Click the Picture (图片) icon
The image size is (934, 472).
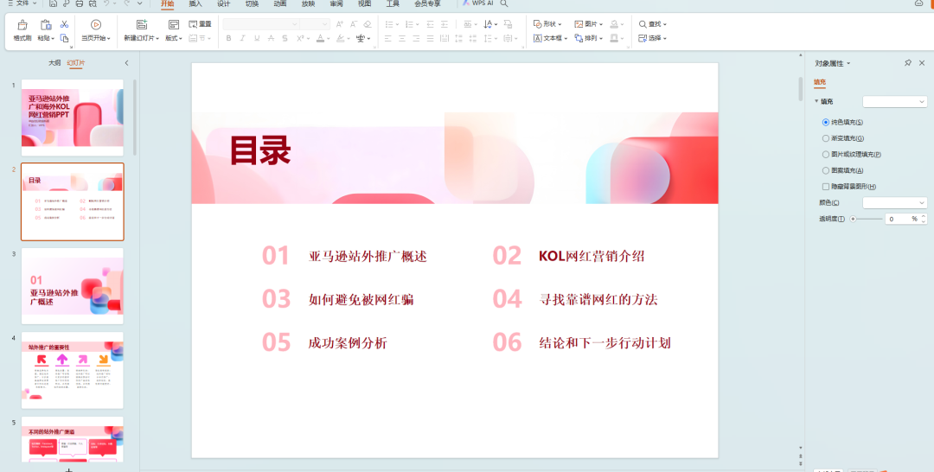(x=579, y=24)
